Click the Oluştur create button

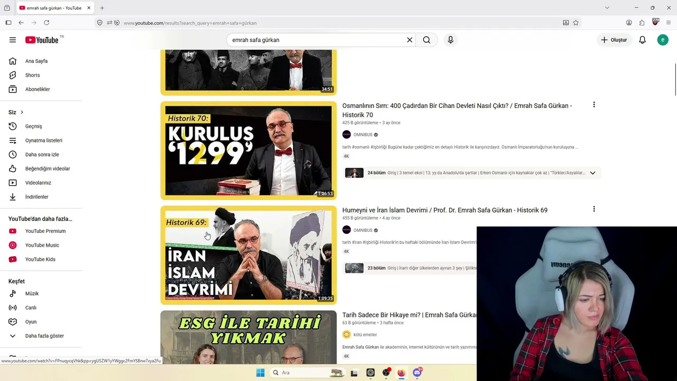(615, 40)
